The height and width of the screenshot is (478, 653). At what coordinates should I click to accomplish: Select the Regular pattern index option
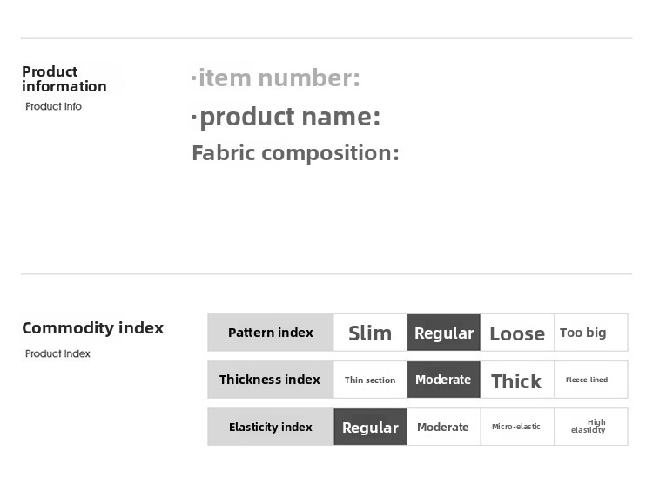[444, 333]
